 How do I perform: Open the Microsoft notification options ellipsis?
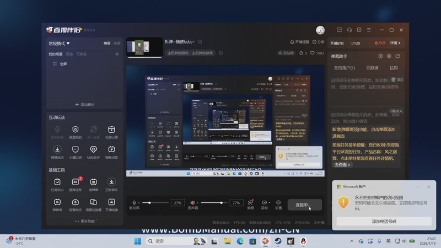click(x=417, y=187)
